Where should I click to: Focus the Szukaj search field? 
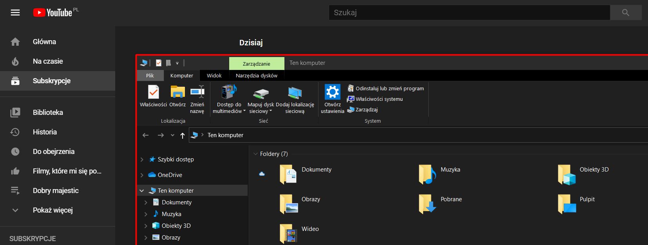point(469,13)
